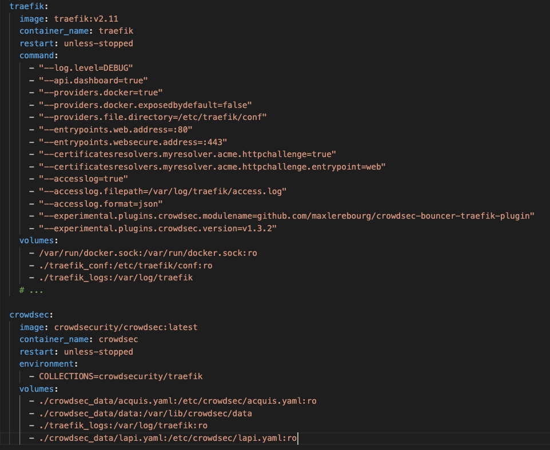Click the providers.file.directory line
This screenshot has height=450, width=550.
pyautogui.click(x=148, y=117)
